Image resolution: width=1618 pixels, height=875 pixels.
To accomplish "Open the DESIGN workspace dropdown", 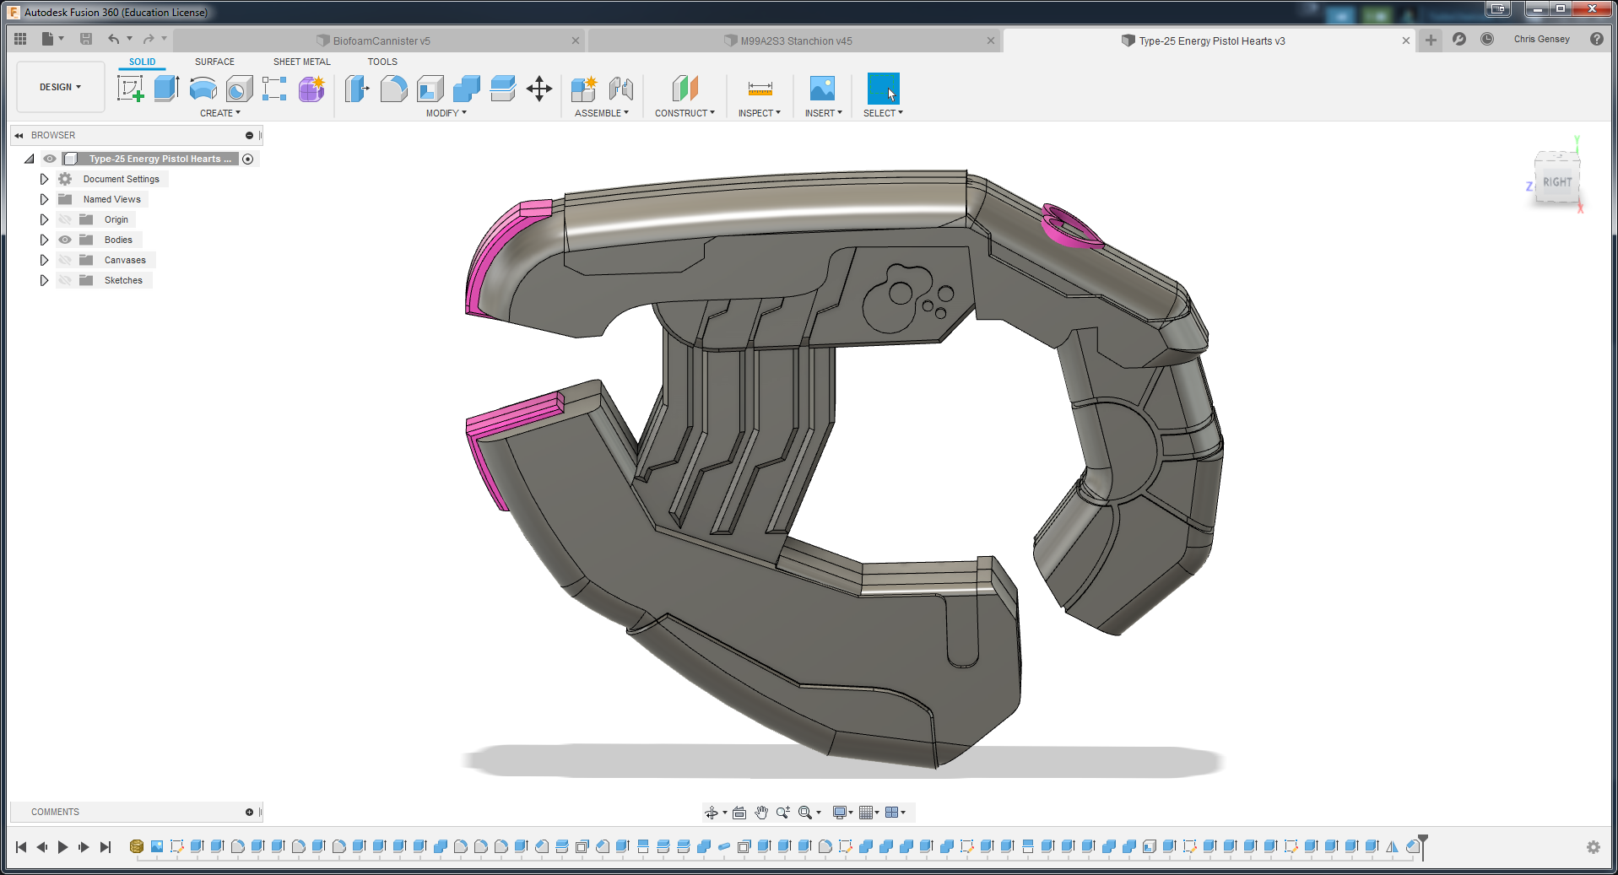I will coord(60,87).
